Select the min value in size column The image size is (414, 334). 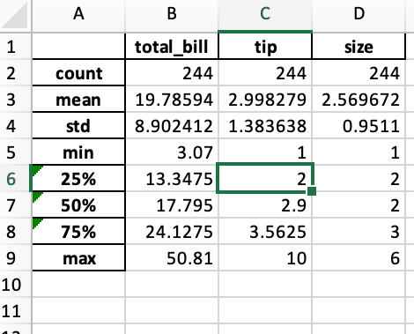pos(359,152)
